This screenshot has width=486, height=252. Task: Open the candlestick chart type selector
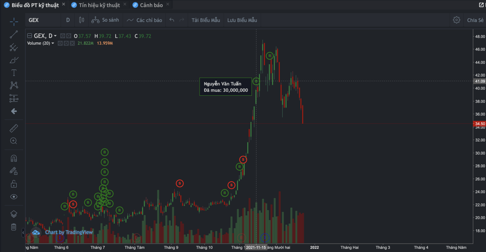(81, 20)
